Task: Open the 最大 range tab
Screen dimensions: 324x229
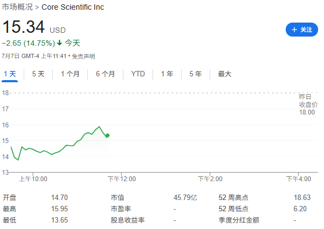Action: [225, 74]
